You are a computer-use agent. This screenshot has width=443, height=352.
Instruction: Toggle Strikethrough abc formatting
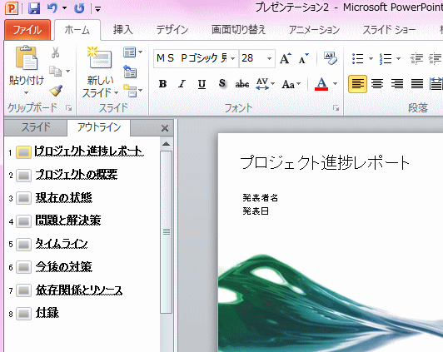tap(242, 84)
